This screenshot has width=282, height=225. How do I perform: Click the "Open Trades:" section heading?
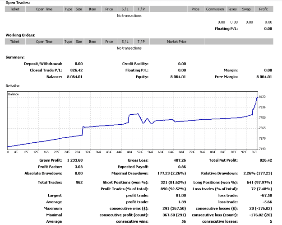click(x=18, y=3)
